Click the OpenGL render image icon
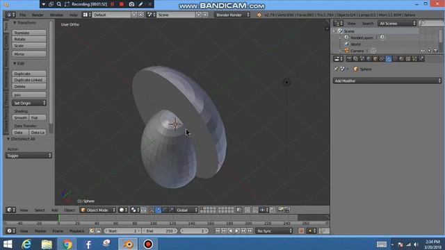Viewport: 445px width, 250px height. (x=280, y=210)
